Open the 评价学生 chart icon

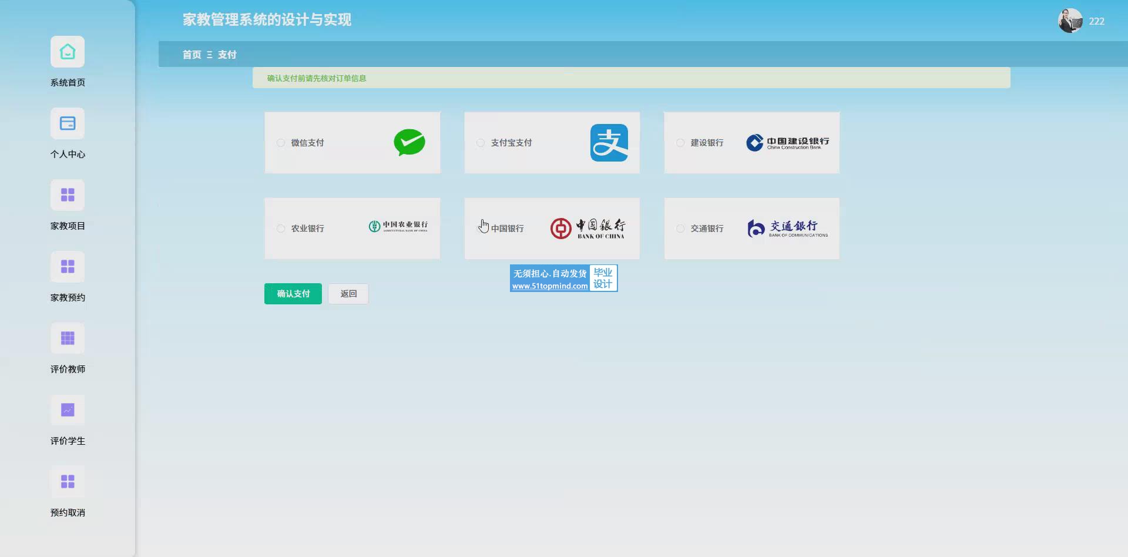tap(68, 410)
